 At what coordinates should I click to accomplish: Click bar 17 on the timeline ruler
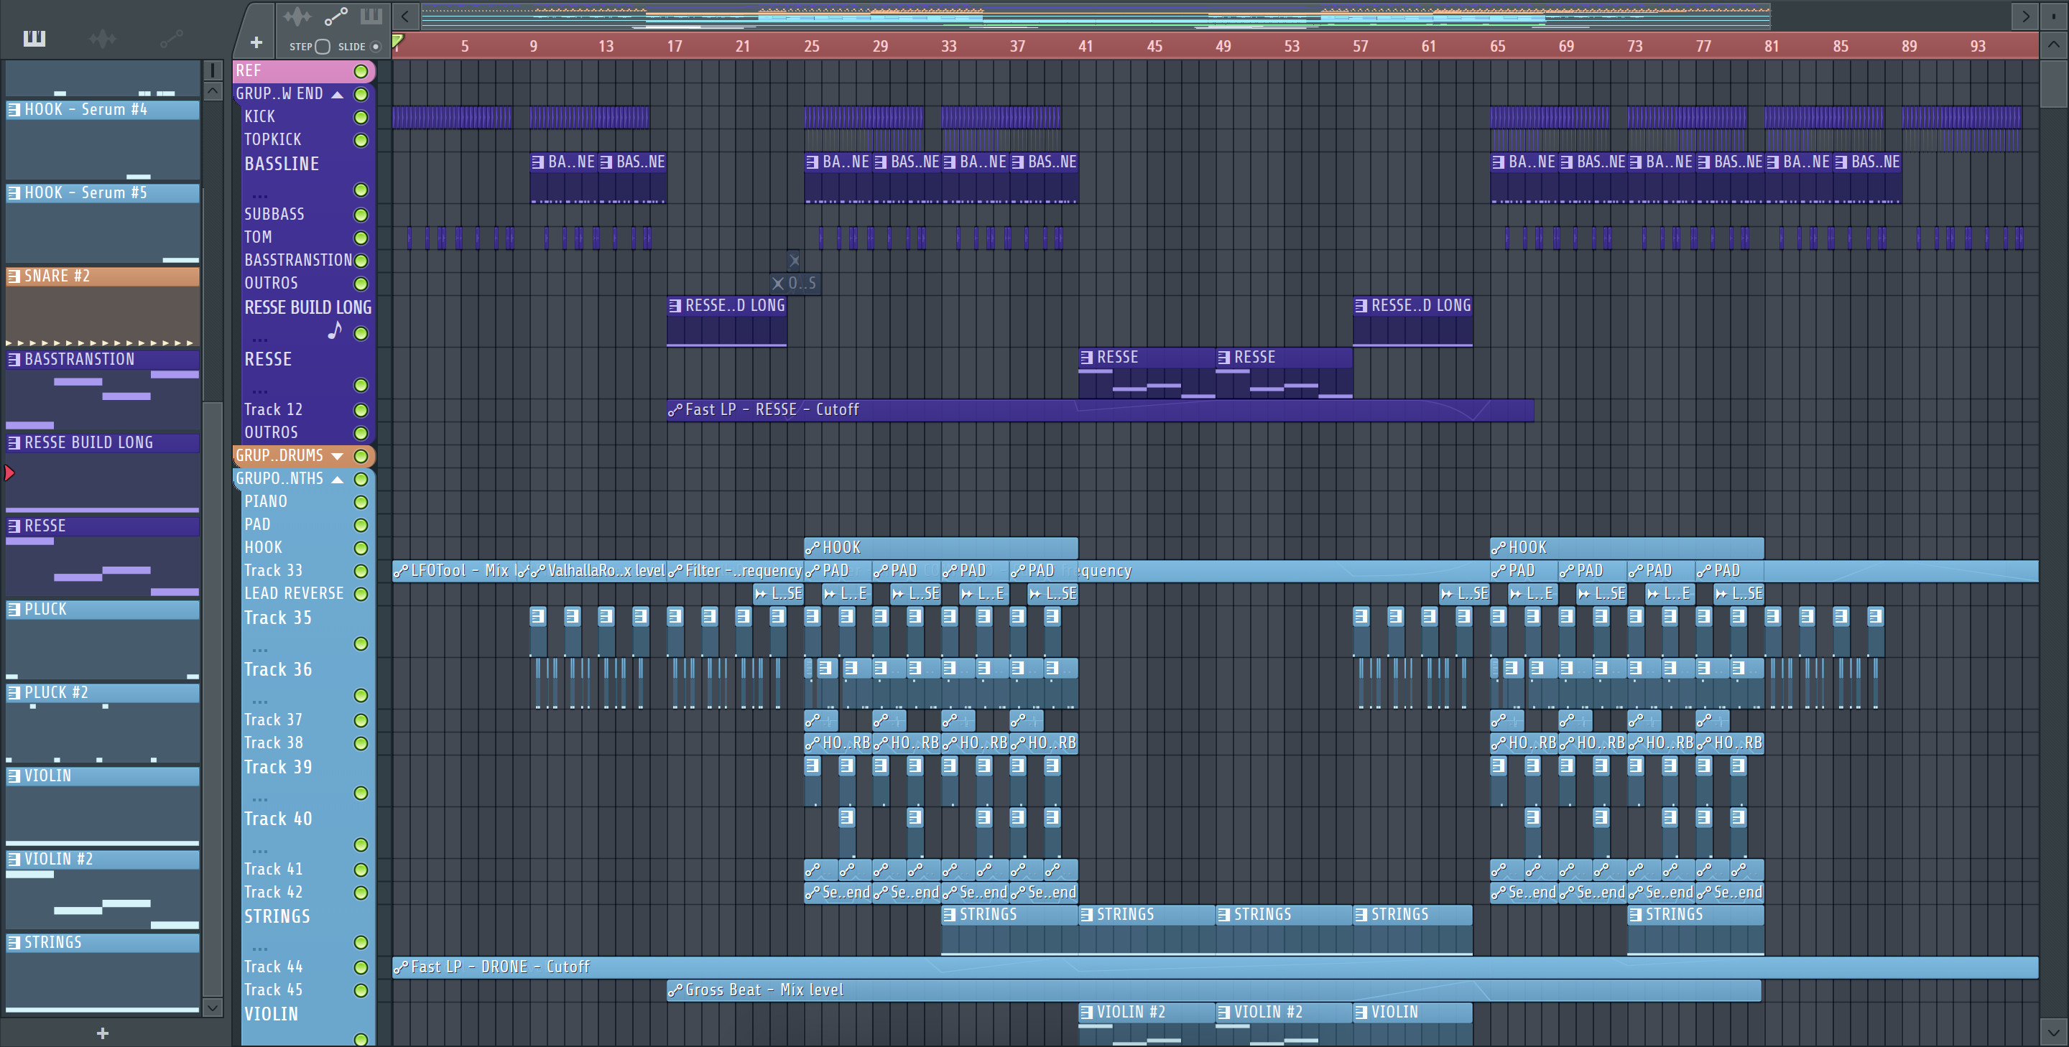[675, 47]
